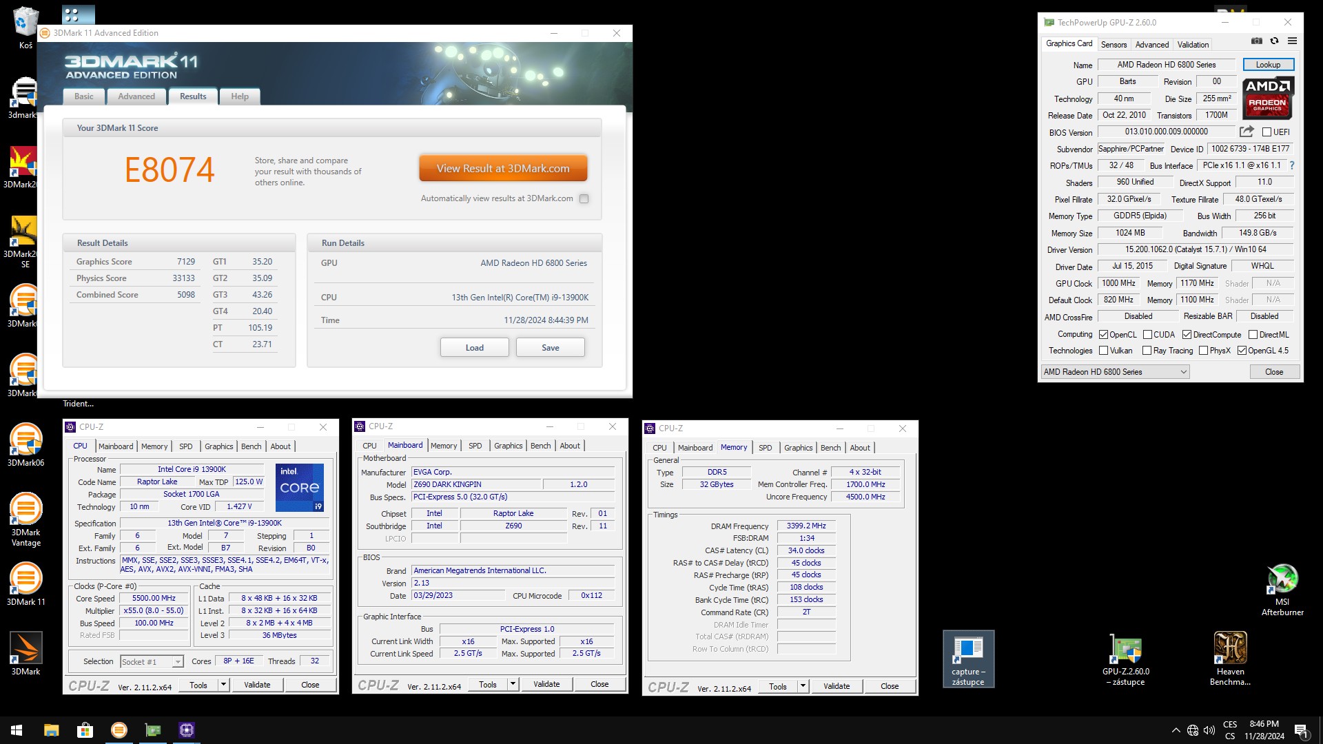
Task: Take a GPU-Z screenshot with camera icon
Action: [1257, 41]
